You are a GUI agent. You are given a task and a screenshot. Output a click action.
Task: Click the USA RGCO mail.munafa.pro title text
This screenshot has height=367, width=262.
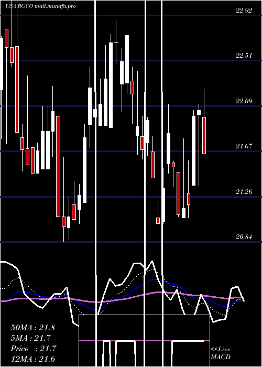41,6
